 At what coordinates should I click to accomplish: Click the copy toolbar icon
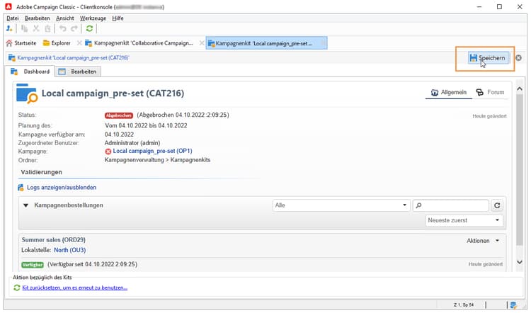(x=24, y=29)
